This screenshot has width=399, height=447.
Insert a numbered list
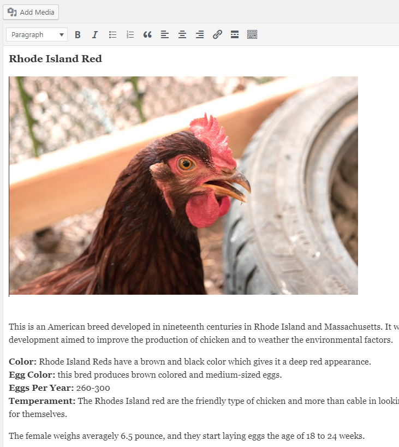[x=130, y=35]
